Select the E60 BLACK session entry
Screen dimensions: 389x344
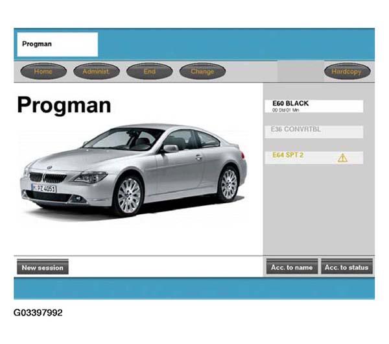(314, 106)
